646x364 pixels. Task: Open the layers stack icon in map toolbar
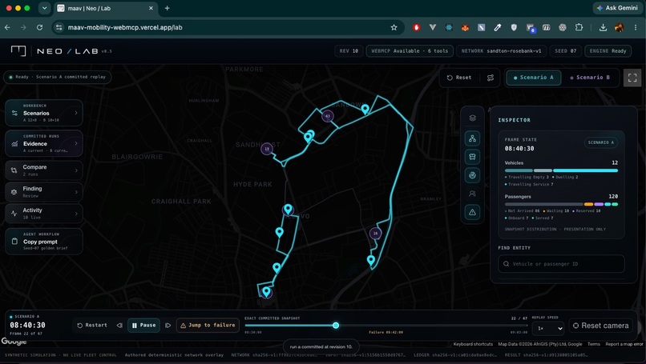coord(472,118)
